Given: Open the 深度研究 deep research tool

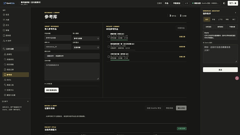Looking at the screenshot, I should [x=9, y=59].
